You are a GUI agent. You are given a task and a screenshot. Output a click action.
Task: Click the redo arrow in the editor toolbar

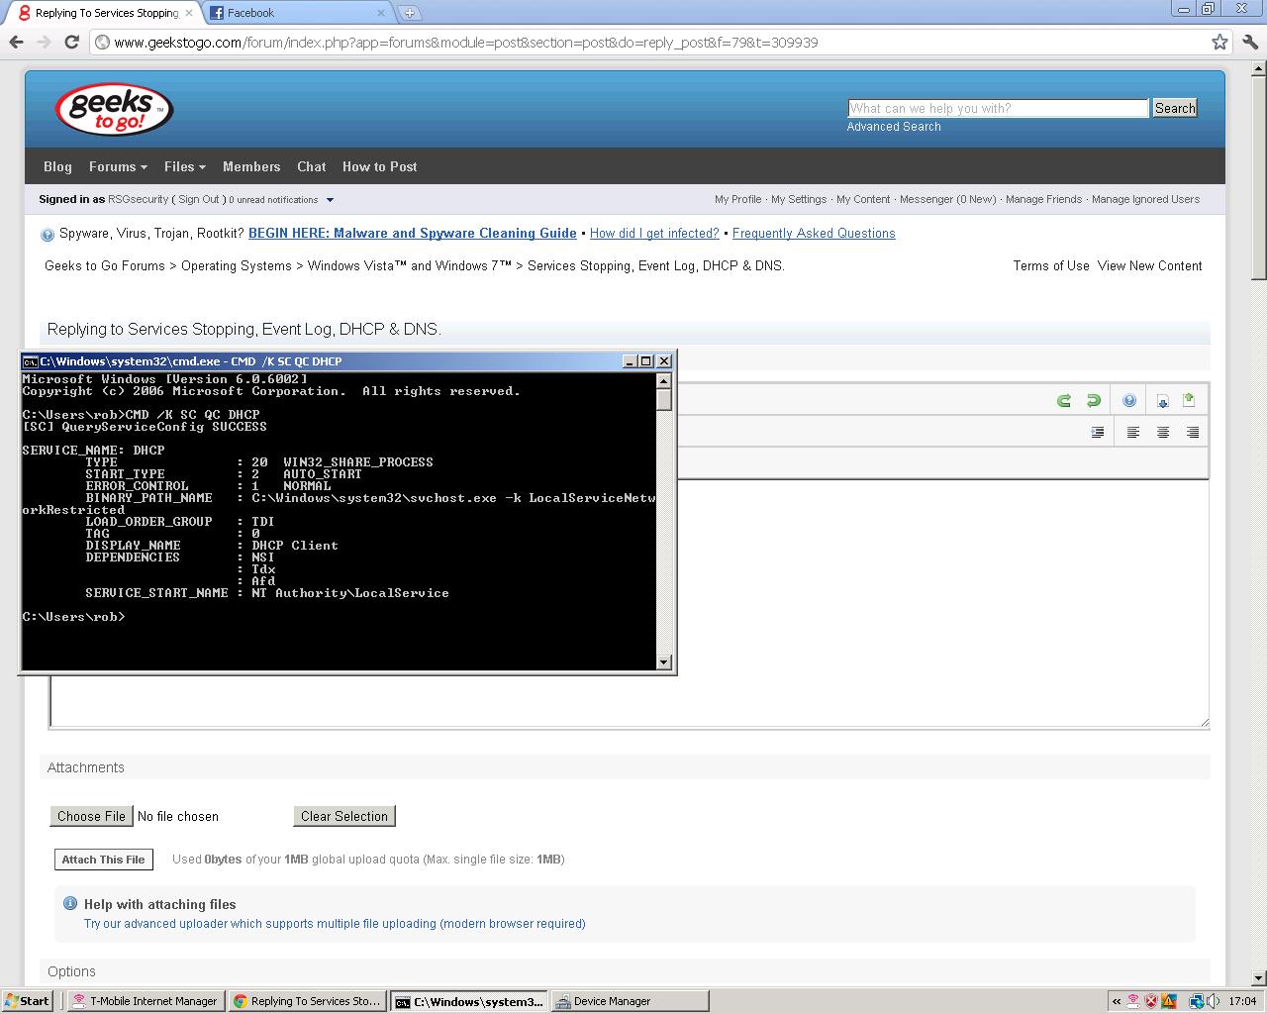tap(1093, 401)
